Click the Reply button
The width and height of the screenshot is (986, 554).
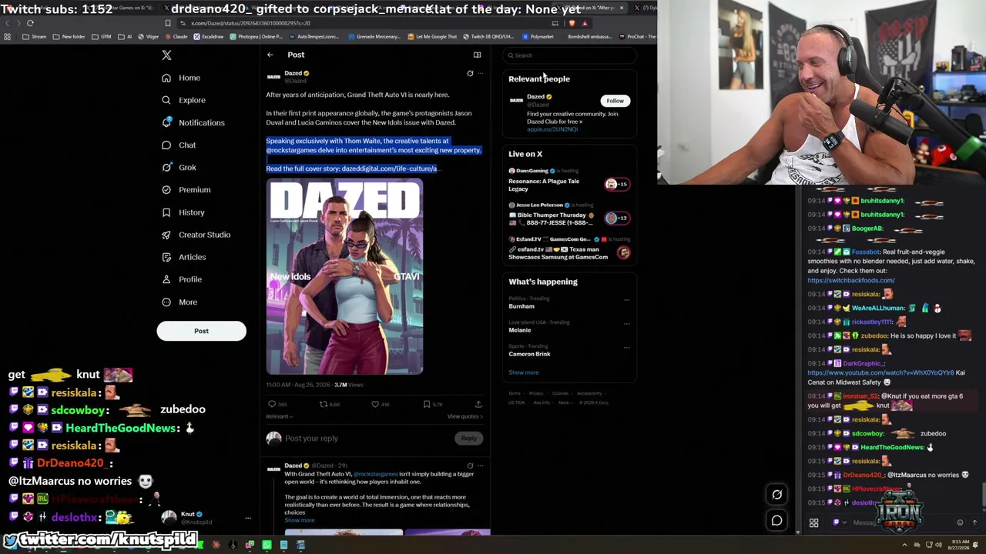(x=468, y=439)
